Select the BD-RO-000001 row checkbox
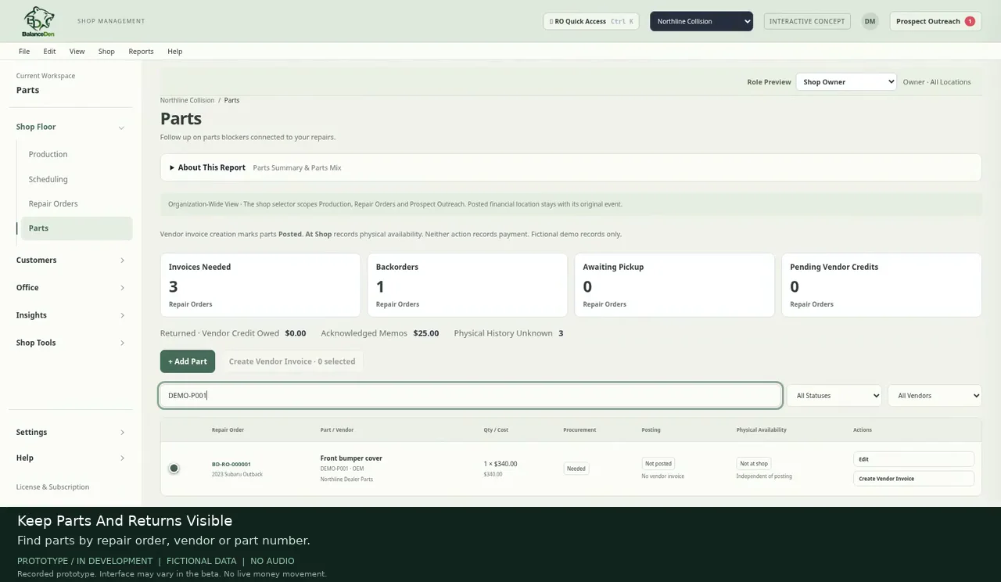Image resolution: width=1001 pixels, height=582 pixels. click(x=174, y=469)
